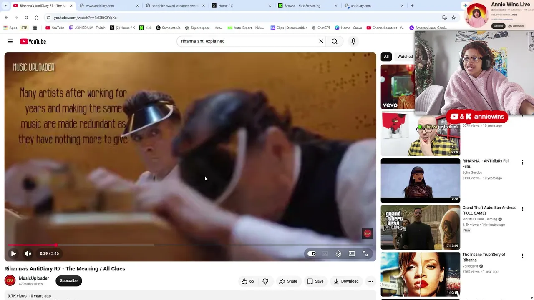Open "RIHANNA - ANTIdiaRy Full Film." title

(486, 164)
